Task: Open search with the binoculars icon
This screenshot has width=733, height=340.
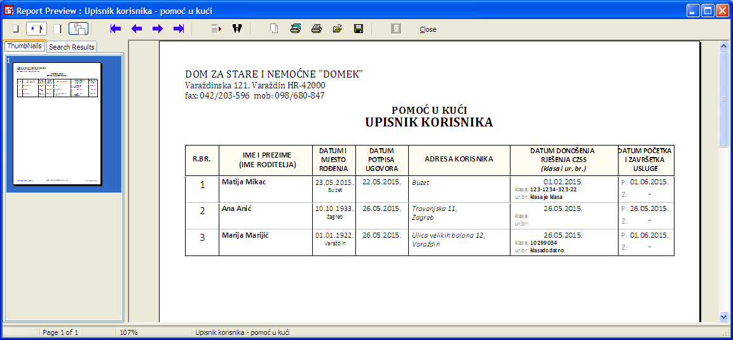Action: (x=237, y=29)
